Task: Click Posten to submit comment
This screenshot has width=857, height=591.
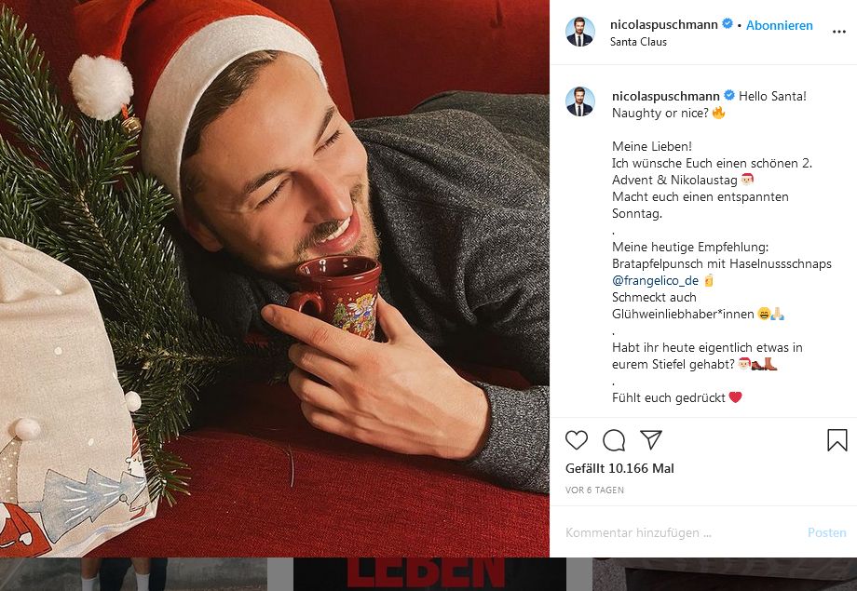Action: 826,533
